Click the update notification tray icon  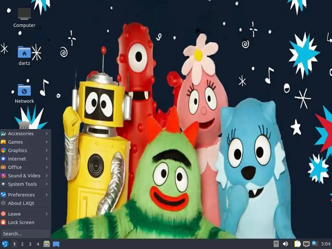pos(314,243)
